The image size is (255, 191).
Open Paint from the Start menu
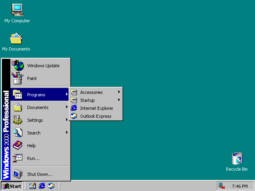[40, 78]
